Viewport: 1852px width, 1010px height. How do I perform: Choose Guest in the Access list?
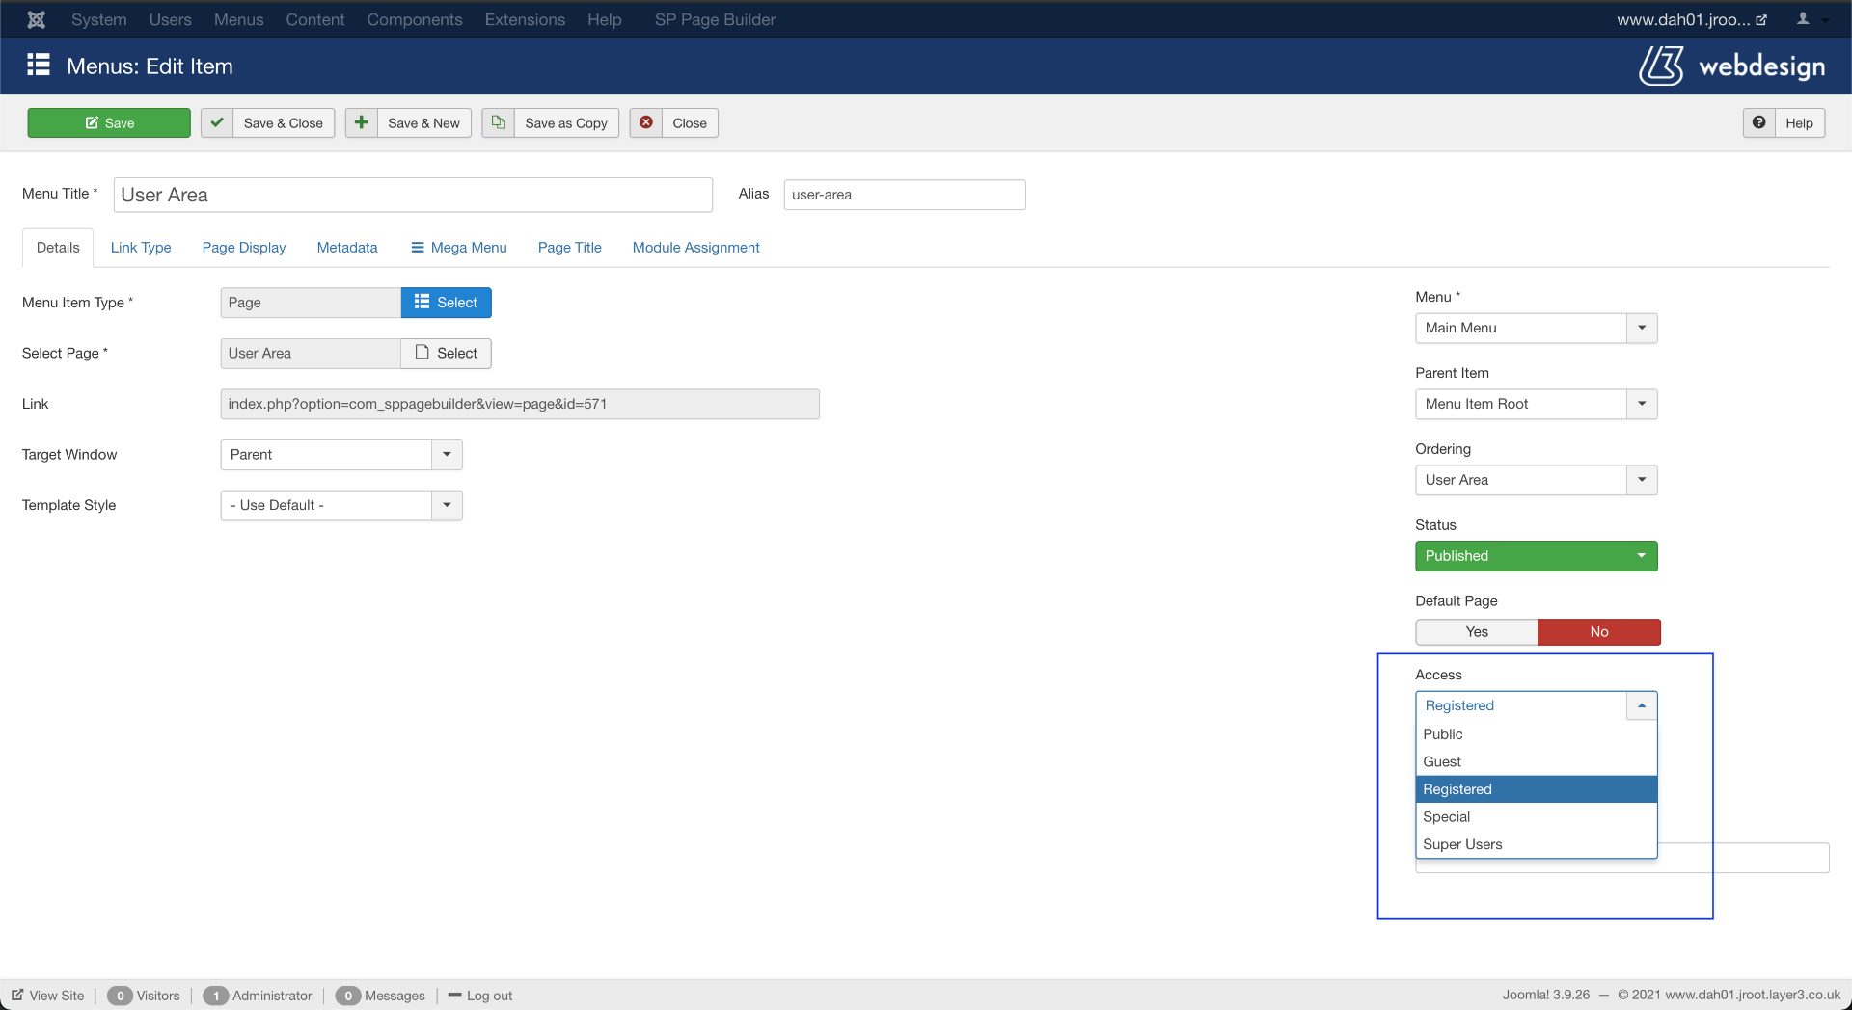[1537, 761]
